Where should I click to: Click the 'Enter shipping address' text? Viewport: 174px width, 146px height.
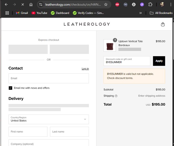click(152, 96)
